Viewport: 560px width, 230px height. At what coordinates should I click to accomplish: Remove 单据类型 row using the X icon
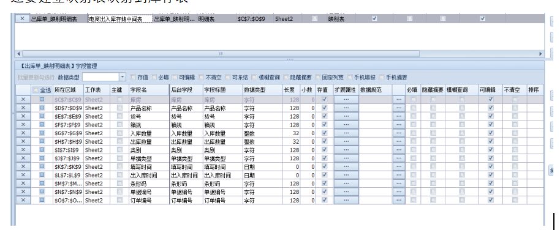[x=23, y=158]
